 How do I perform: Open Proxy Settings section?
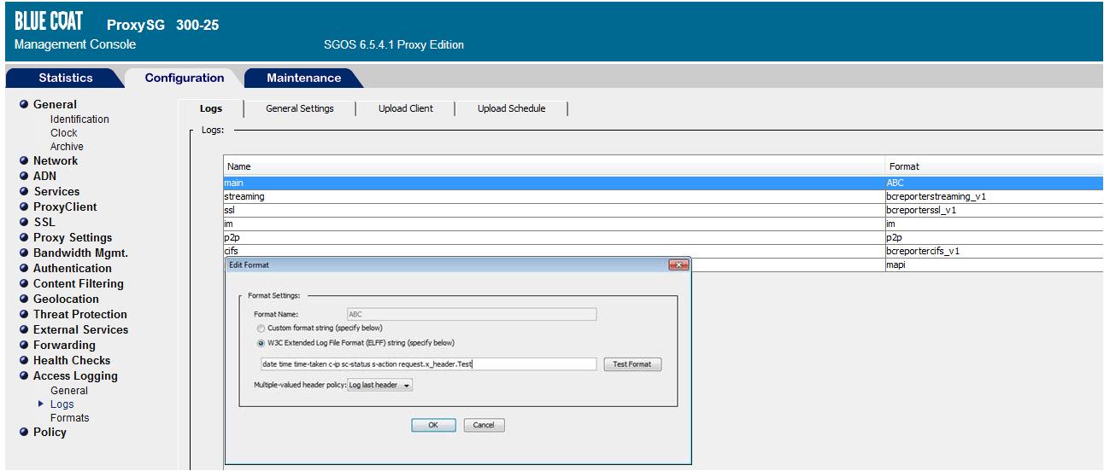pos(73,237)
